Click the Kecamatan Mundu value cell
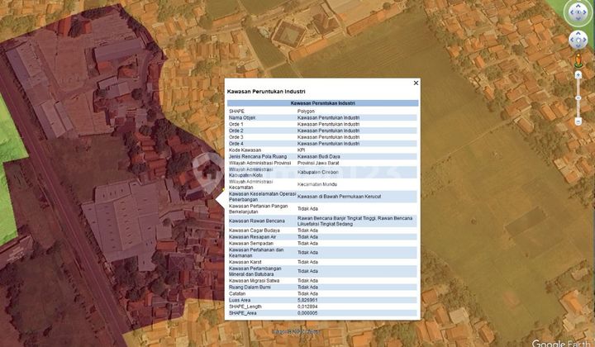The image size is (595, 347). [x=318, y=184]
